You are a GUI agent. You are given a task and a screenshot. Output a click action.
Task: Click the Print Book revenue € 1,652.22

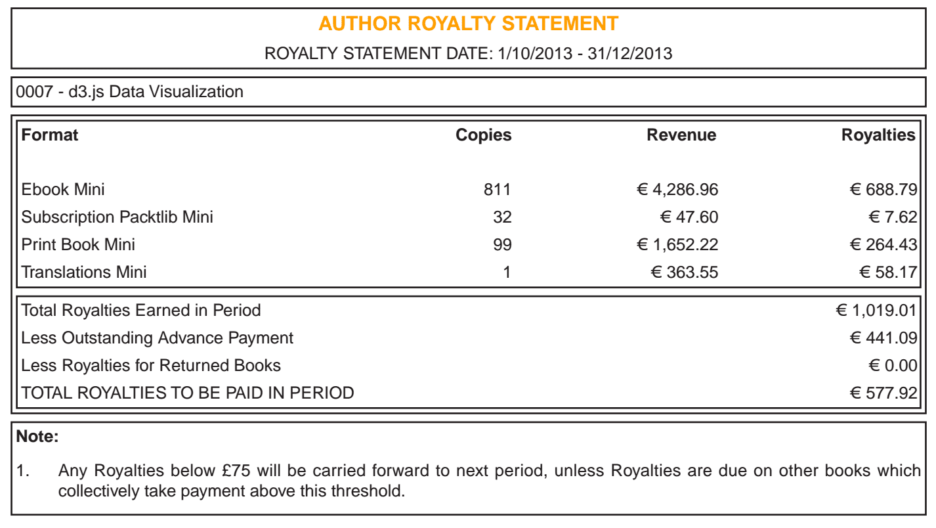click(677, 245)
